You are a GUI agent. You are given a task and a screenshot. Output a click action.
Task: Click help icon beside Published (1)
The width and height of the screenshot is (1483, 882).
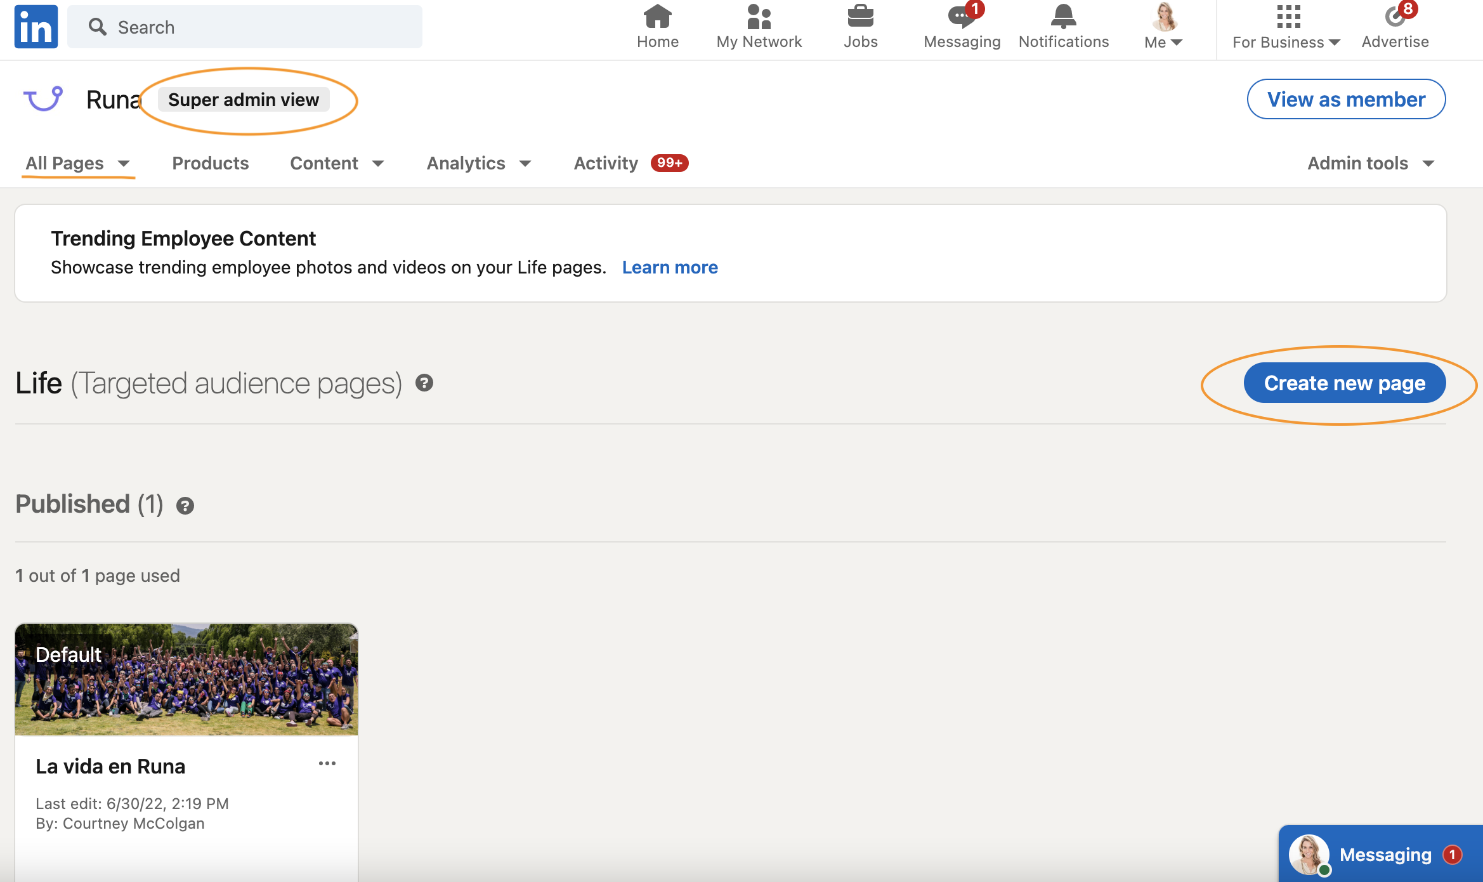tap(185, 506)
